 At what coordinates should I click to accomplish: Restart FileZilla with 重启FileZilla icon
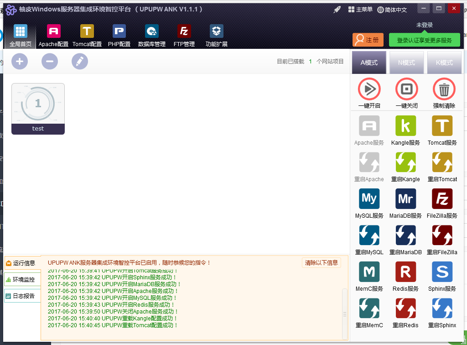(x=442, y=235)
